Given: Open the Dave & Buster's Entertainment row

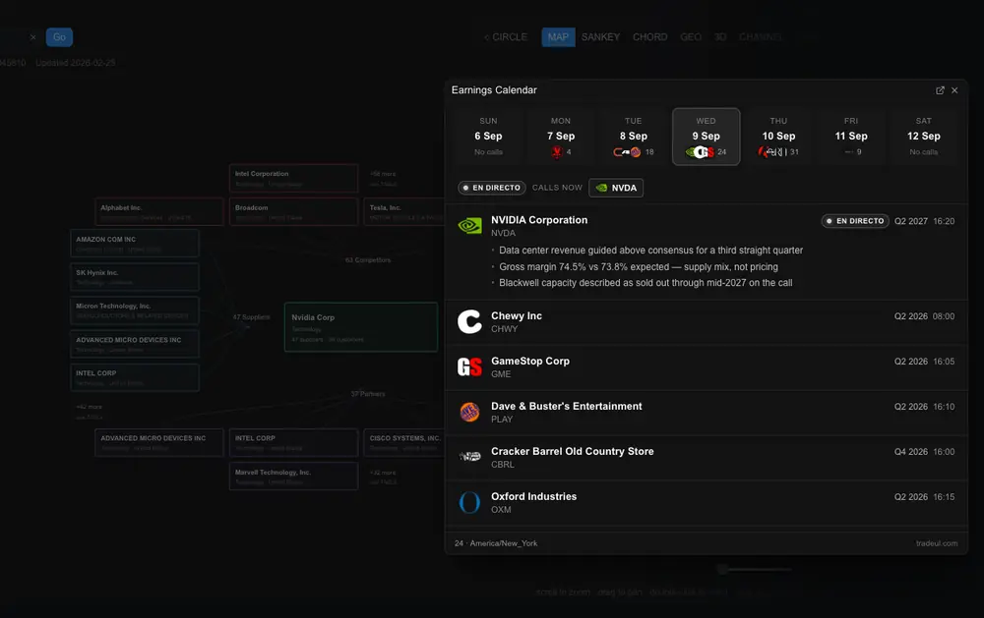Looking at the screenshot, I should (x=706, y=413).
